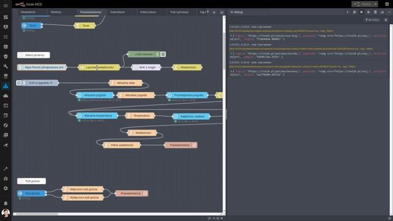Clear debug messages with trash icon
This screenshot has height=221, width=393.
coord(386,20)
